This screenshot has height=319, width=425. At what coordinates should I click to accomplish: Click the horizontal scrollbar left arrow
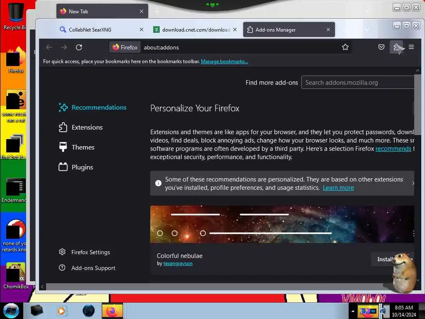coord(42,287)
